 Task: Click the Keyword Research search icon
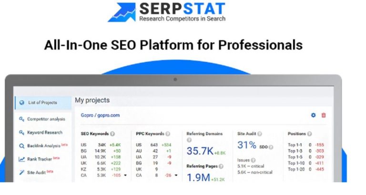point(21,133)
